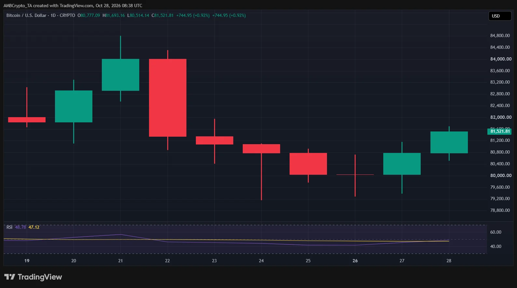The height and width of the screenshot is (288, 517).
Task: Click the 84,000.00 price axis label
Action: (501, 59)
